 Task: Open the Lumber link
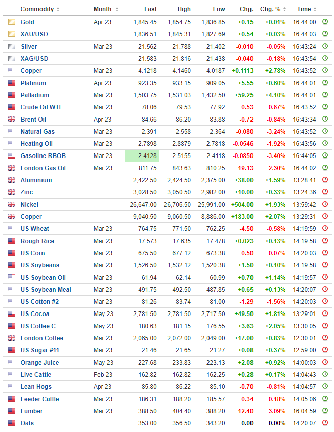[x=32, y=411]
